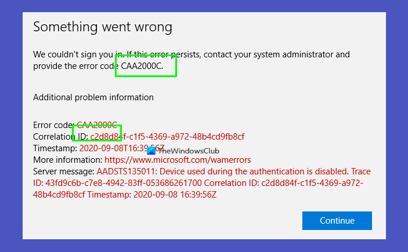Click the "Timestamp:" field label
This screenshot has height=252, width=408.
click(x=55, y=148)
